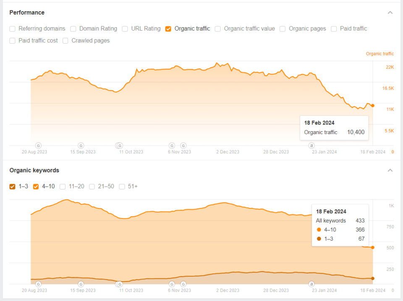
Task: Click front Google update marker near 11 Oct 2023 in Performance chart
Action: coord(120,146)
